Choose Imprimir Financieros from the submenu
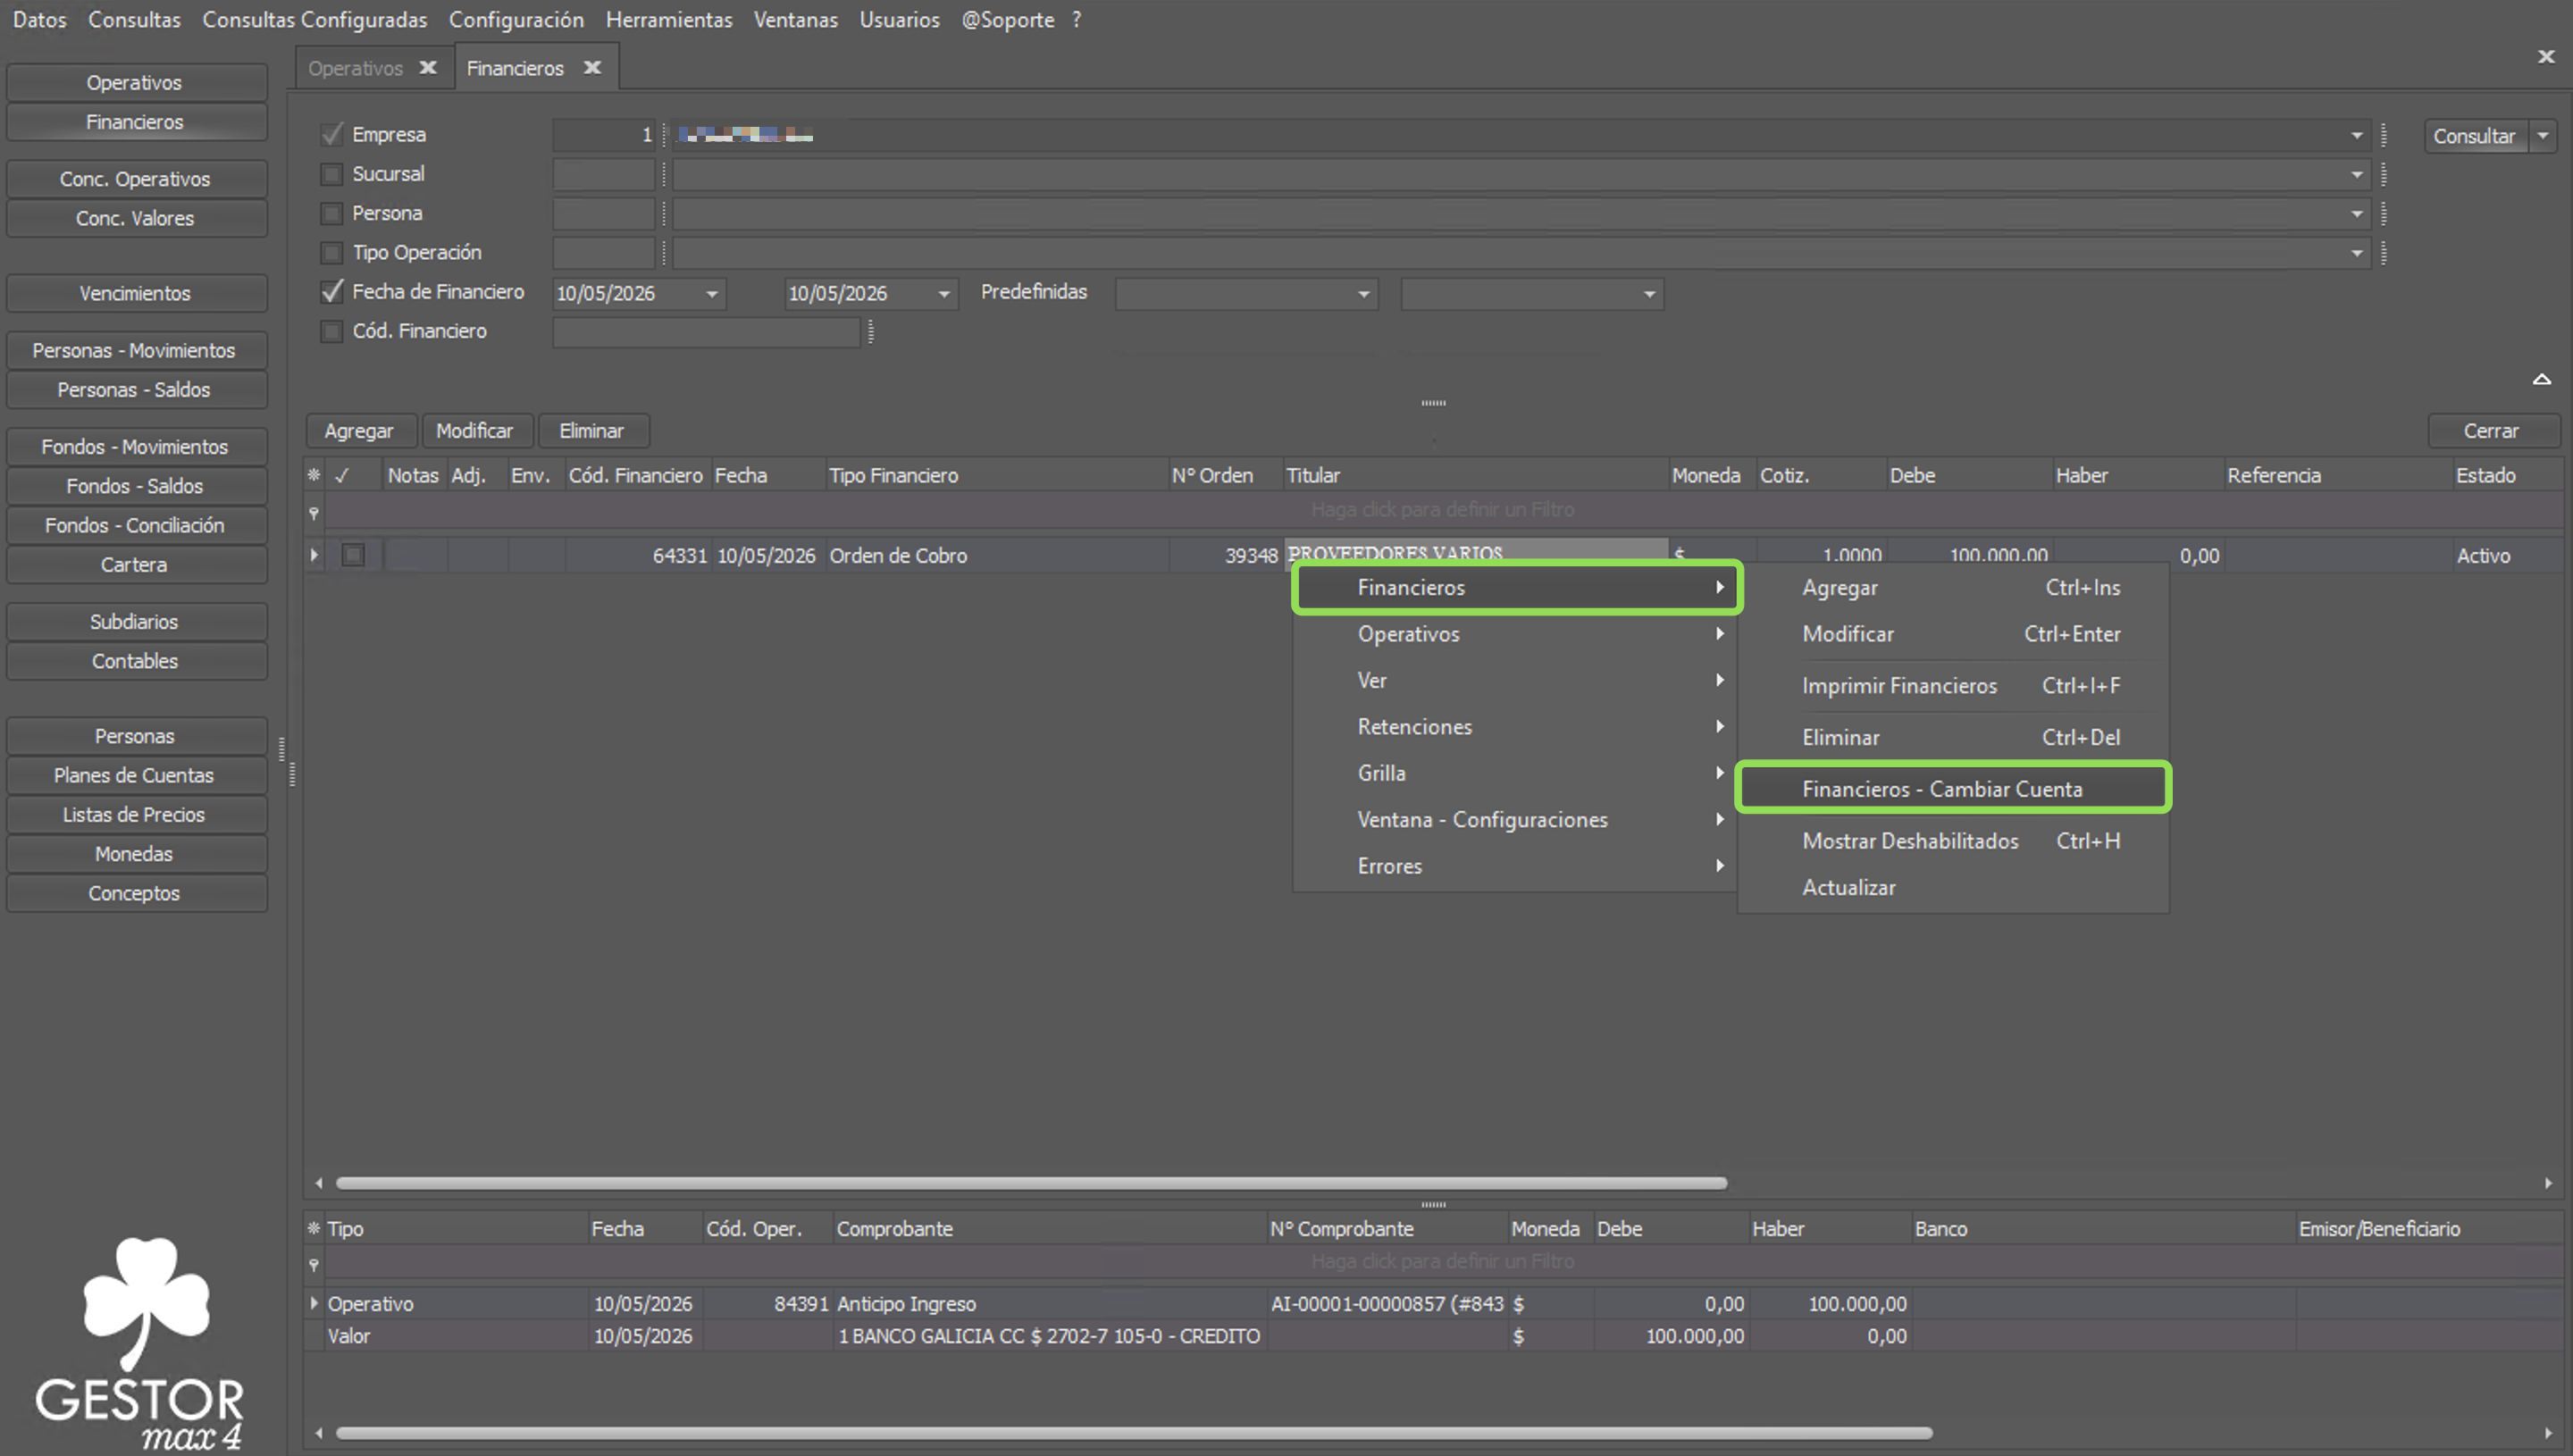Image resolution: width=2573 pixels, height=1456 pixels. 1952,686
